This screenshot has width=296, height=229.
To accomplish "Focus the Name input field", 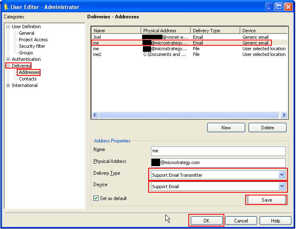I will (218, 151).
